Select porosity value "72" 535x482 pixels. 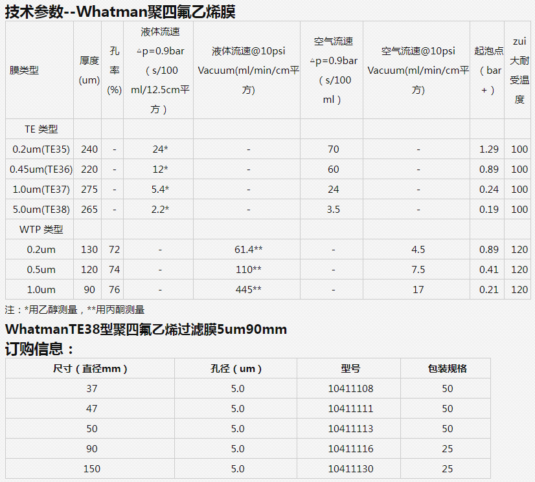point(114,250)
